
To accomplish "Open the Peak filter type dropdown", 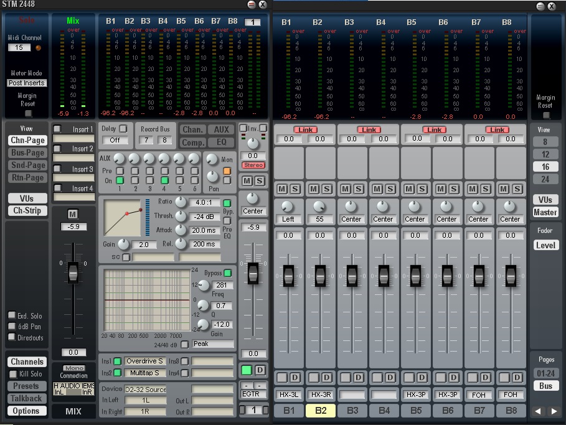I will (x=213, y=344).
